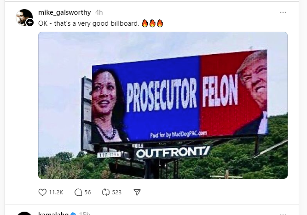
Task: Open the replies via comment bubble icon
Action: coord(78,192)
